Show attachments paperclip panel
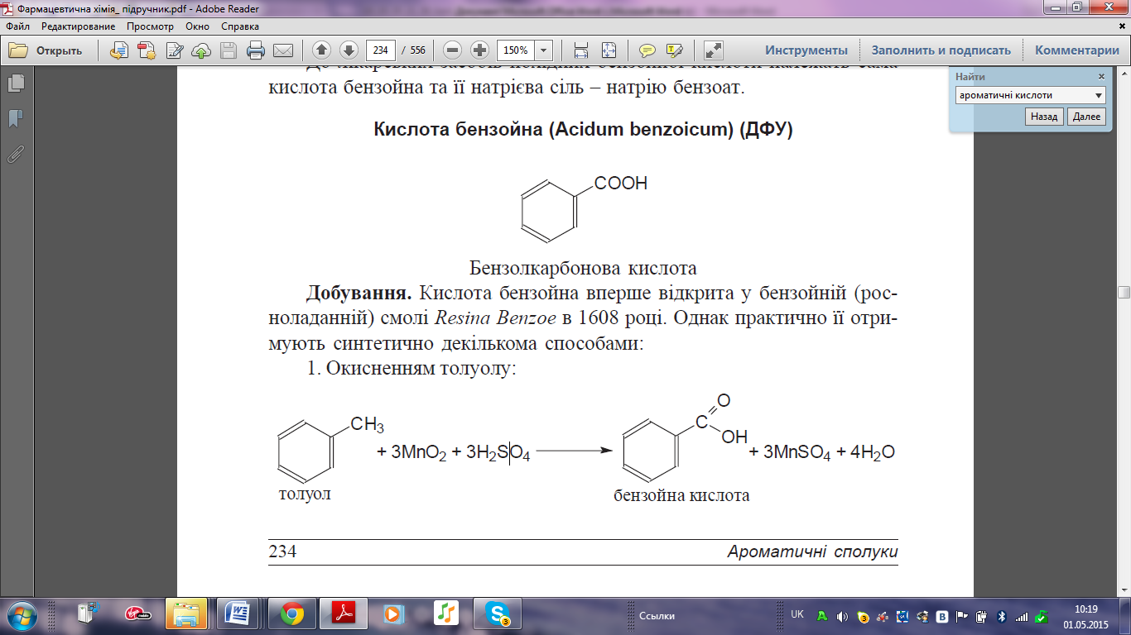The width and height of the screenshot is (1131, 635). (x=15, y=154)
